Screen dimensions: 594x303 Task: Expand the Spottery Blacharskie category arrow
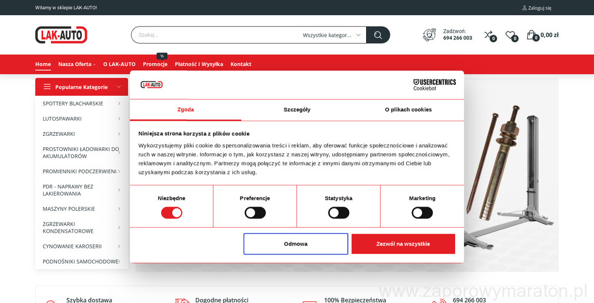pyautogui.click(x=119, y=104)
